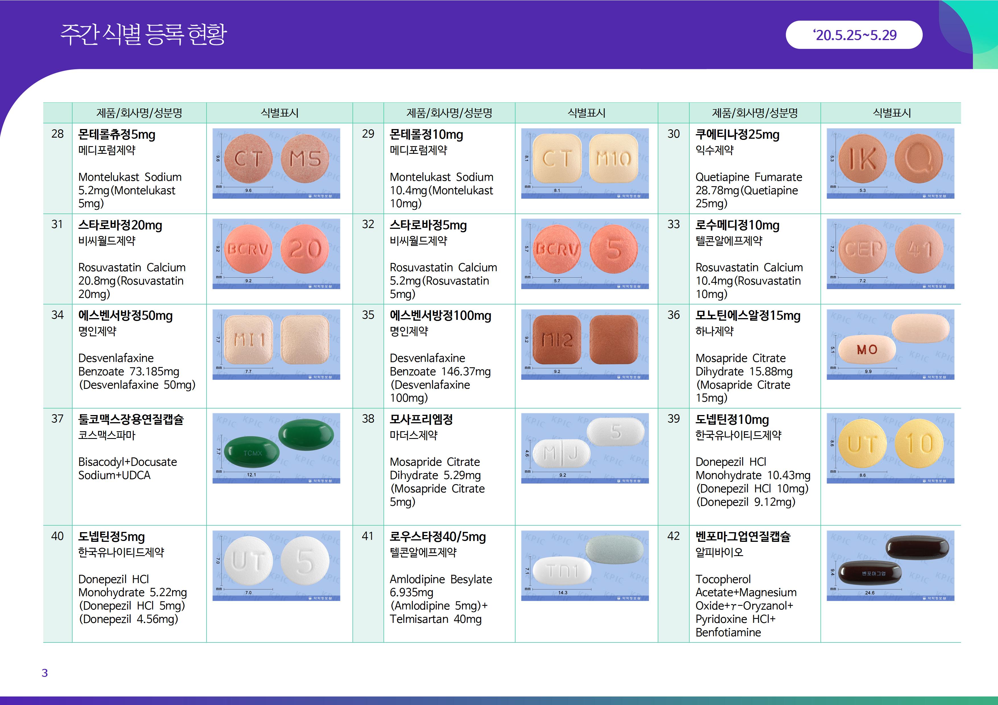Image resolution: width=998 pixels, height=705 pixels.
Task: Click the '20.5.25~5.29 date badge
Action: tap(854, 35)
